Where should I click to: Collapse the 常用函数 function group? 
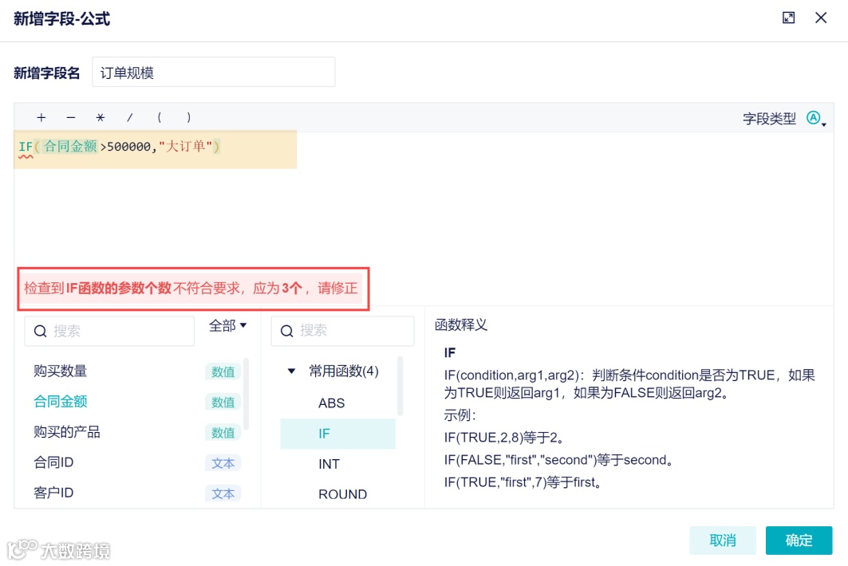[292, 371]
